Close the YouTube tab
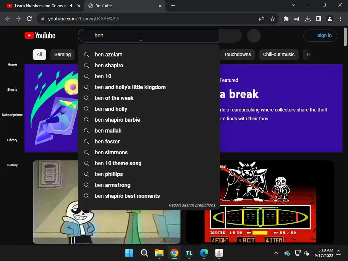 (160, 6)
